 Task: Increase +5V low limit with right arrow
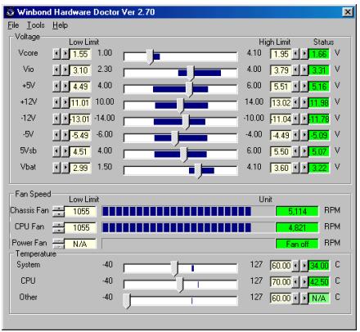65,87
